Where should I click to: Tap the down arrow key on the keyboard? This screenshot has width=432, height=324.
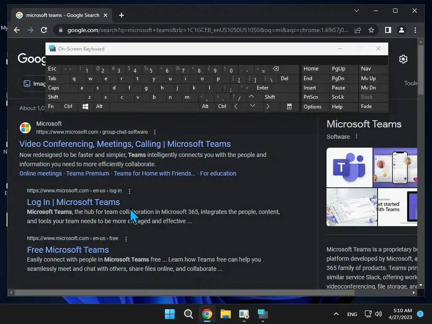pos(253,106)
